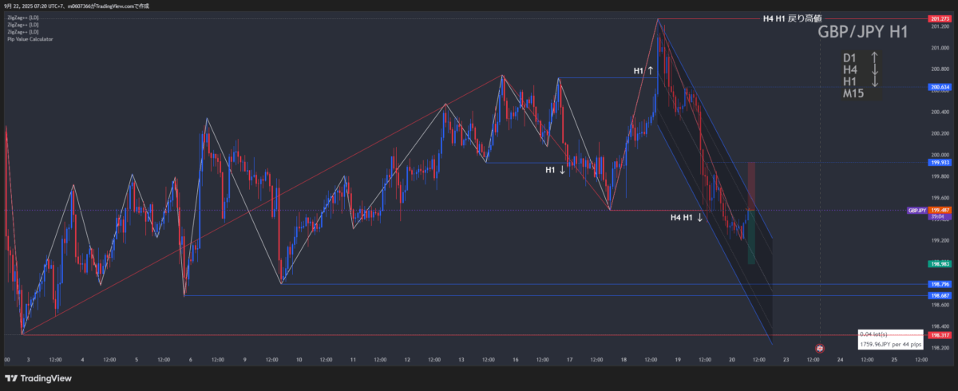Click the purple GBPJPY symbol label

(916, 210)
